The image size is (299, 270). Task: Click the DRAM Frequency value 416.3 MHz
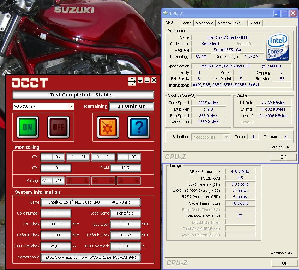[x=240, y=171]
